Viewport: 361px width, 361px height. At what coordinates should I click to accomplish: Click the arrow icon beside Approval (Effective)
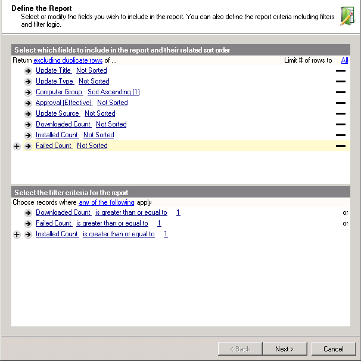(x=28, y=103)
